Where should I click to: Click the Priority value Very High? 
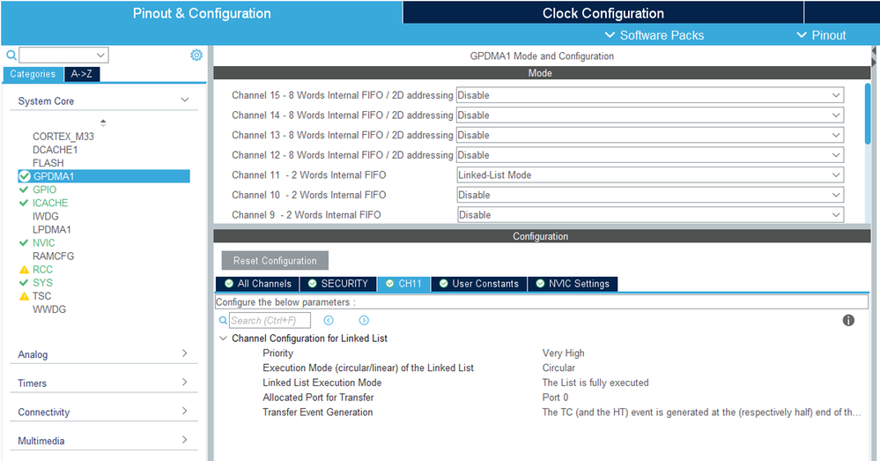pos(563,353)
